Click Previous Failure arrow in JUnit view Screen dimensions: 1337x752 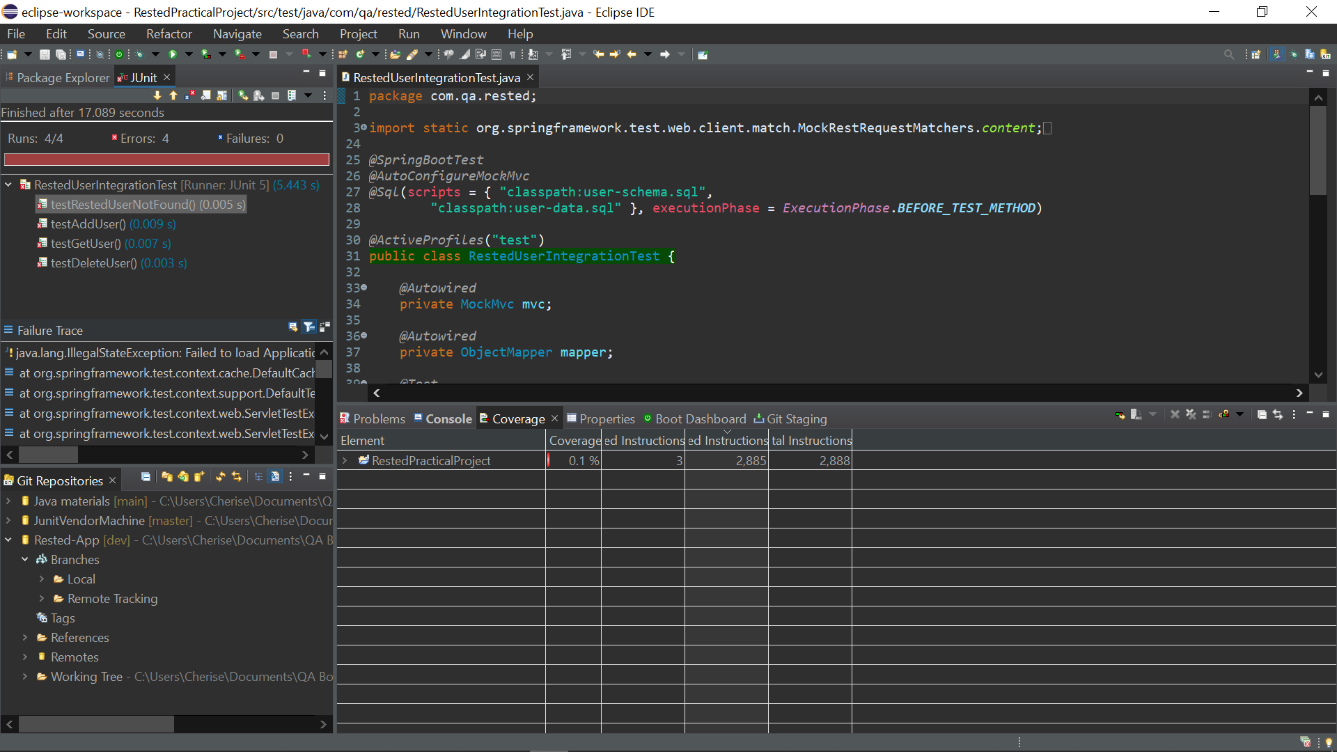pos(173,95)
